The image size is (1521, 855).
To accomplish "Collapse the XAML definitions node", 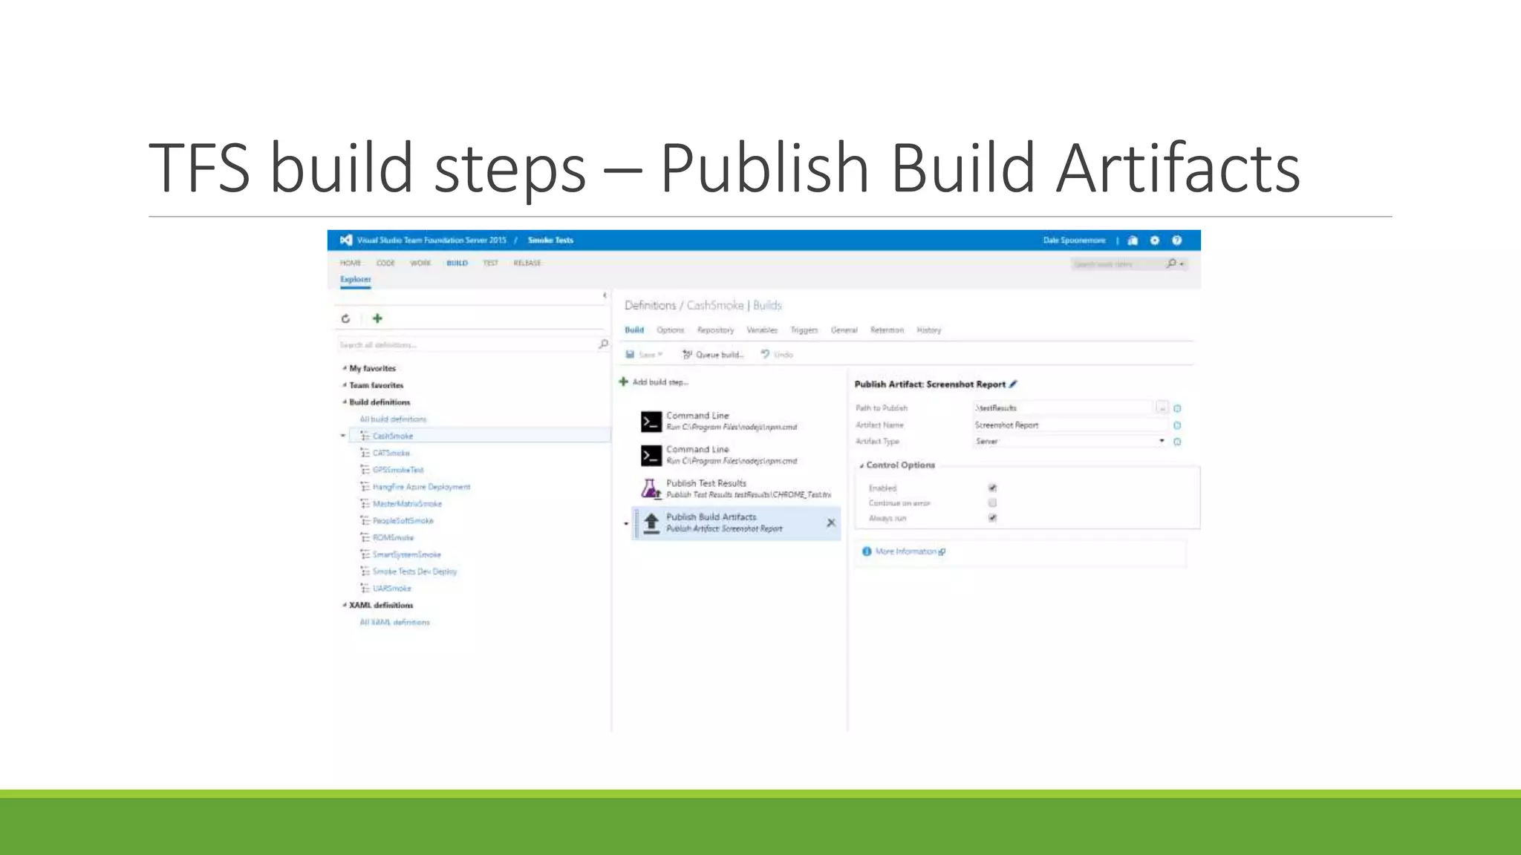I will point(345,605).
